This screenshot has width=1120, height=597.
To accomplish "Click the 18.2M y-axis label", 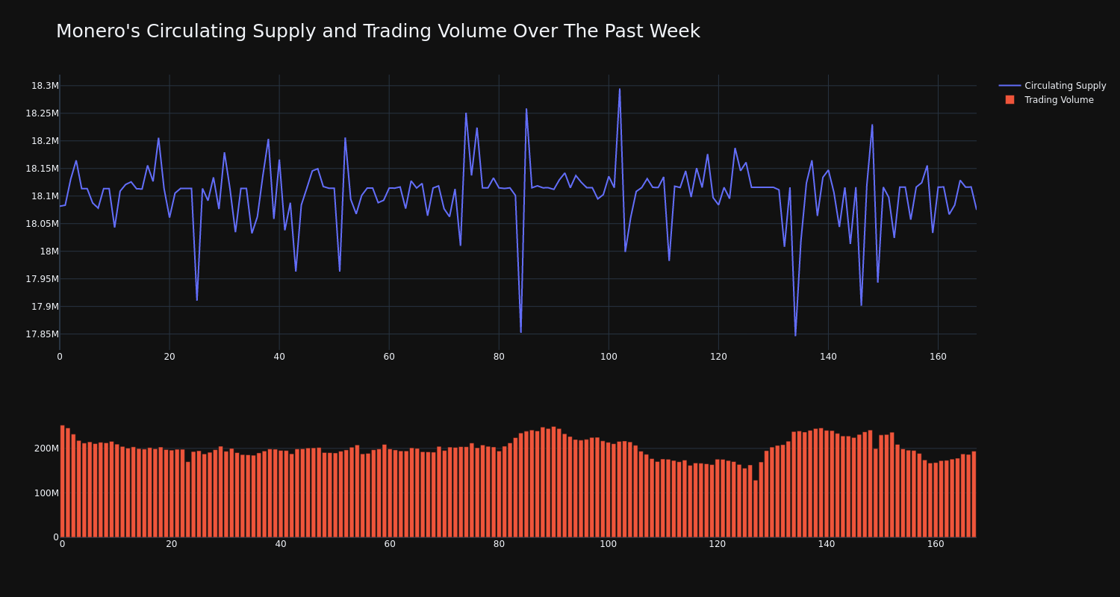I will click(45, 141).
